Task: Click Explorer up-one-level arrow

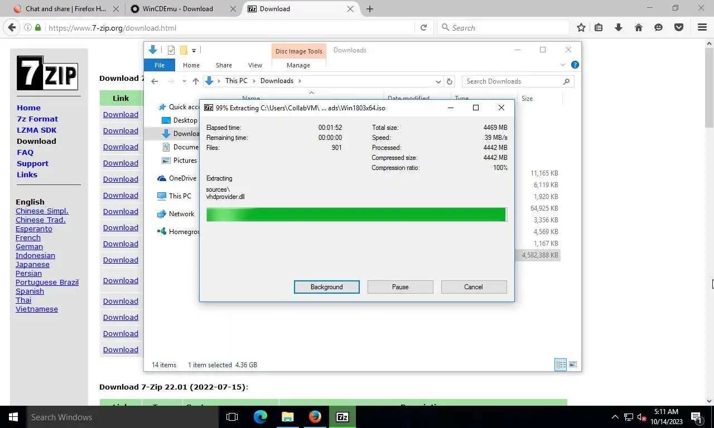Action: pyautogui.click(x=195, y=81)
